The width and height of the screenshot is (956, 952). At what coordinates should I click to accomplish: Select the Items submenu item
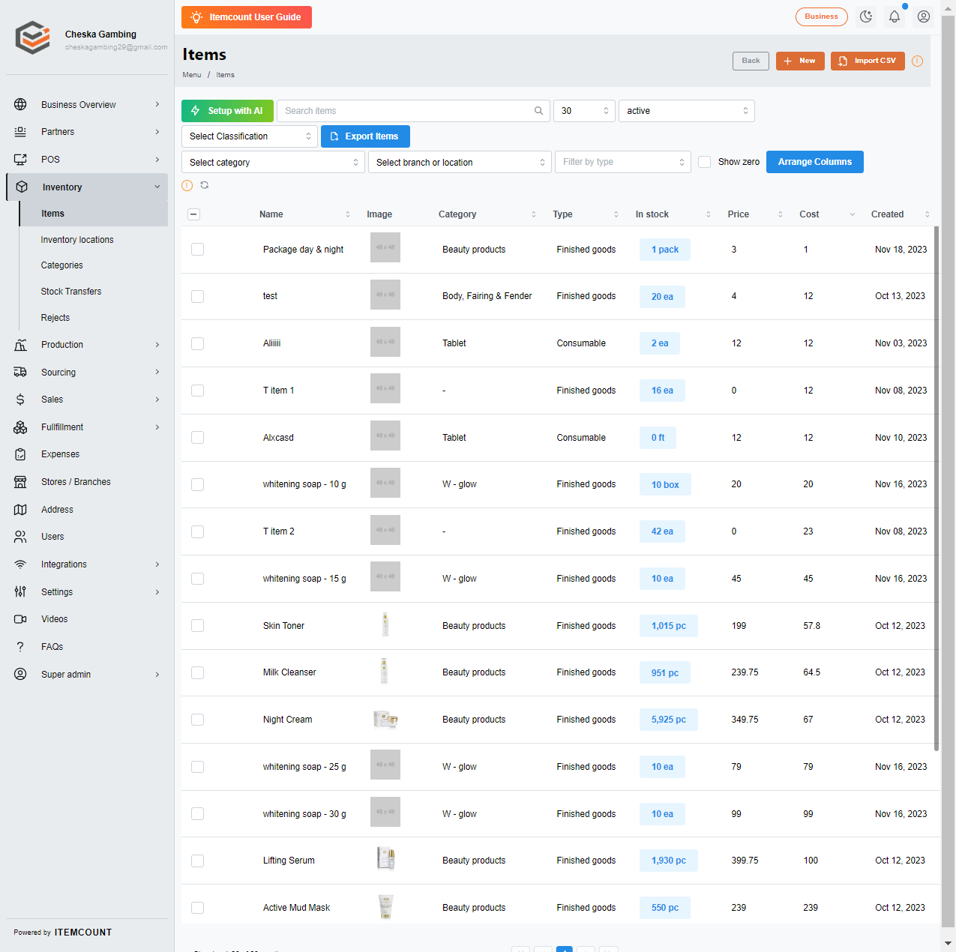(x=93, y=214)
